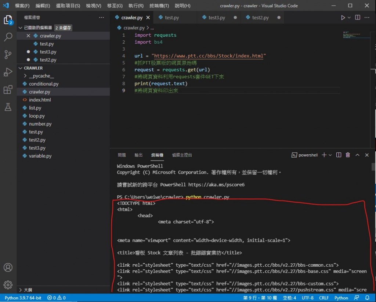Open editor more actions ellipsis
This screenshot has width=376, height=302.
click(367, 18)
